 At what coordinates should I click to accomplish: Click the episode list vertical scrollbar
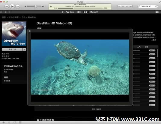point(157,53)
